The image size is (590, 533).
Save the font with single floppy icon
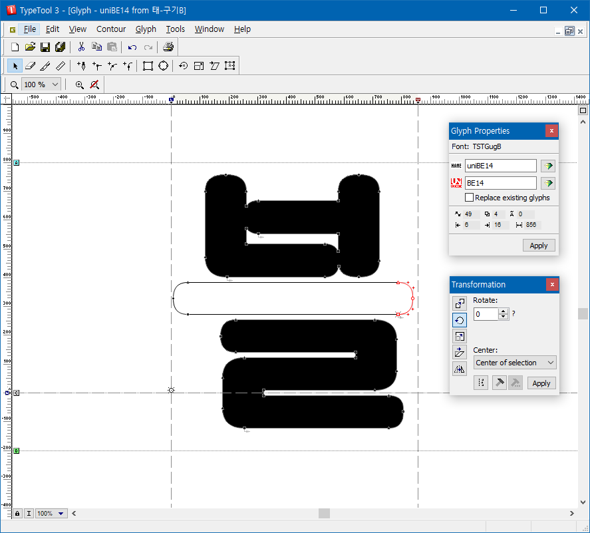(45, 47)
